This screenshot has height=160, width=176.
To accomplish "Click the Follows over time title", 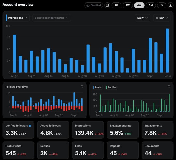I will (x=17, y=87).
